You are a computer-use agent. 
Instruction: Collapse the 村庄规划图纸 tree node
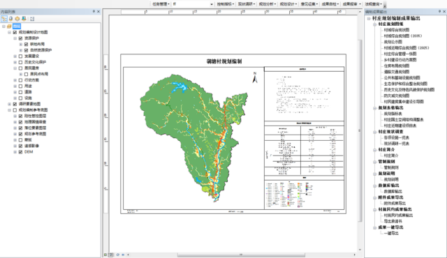click(x=375, y=24)
